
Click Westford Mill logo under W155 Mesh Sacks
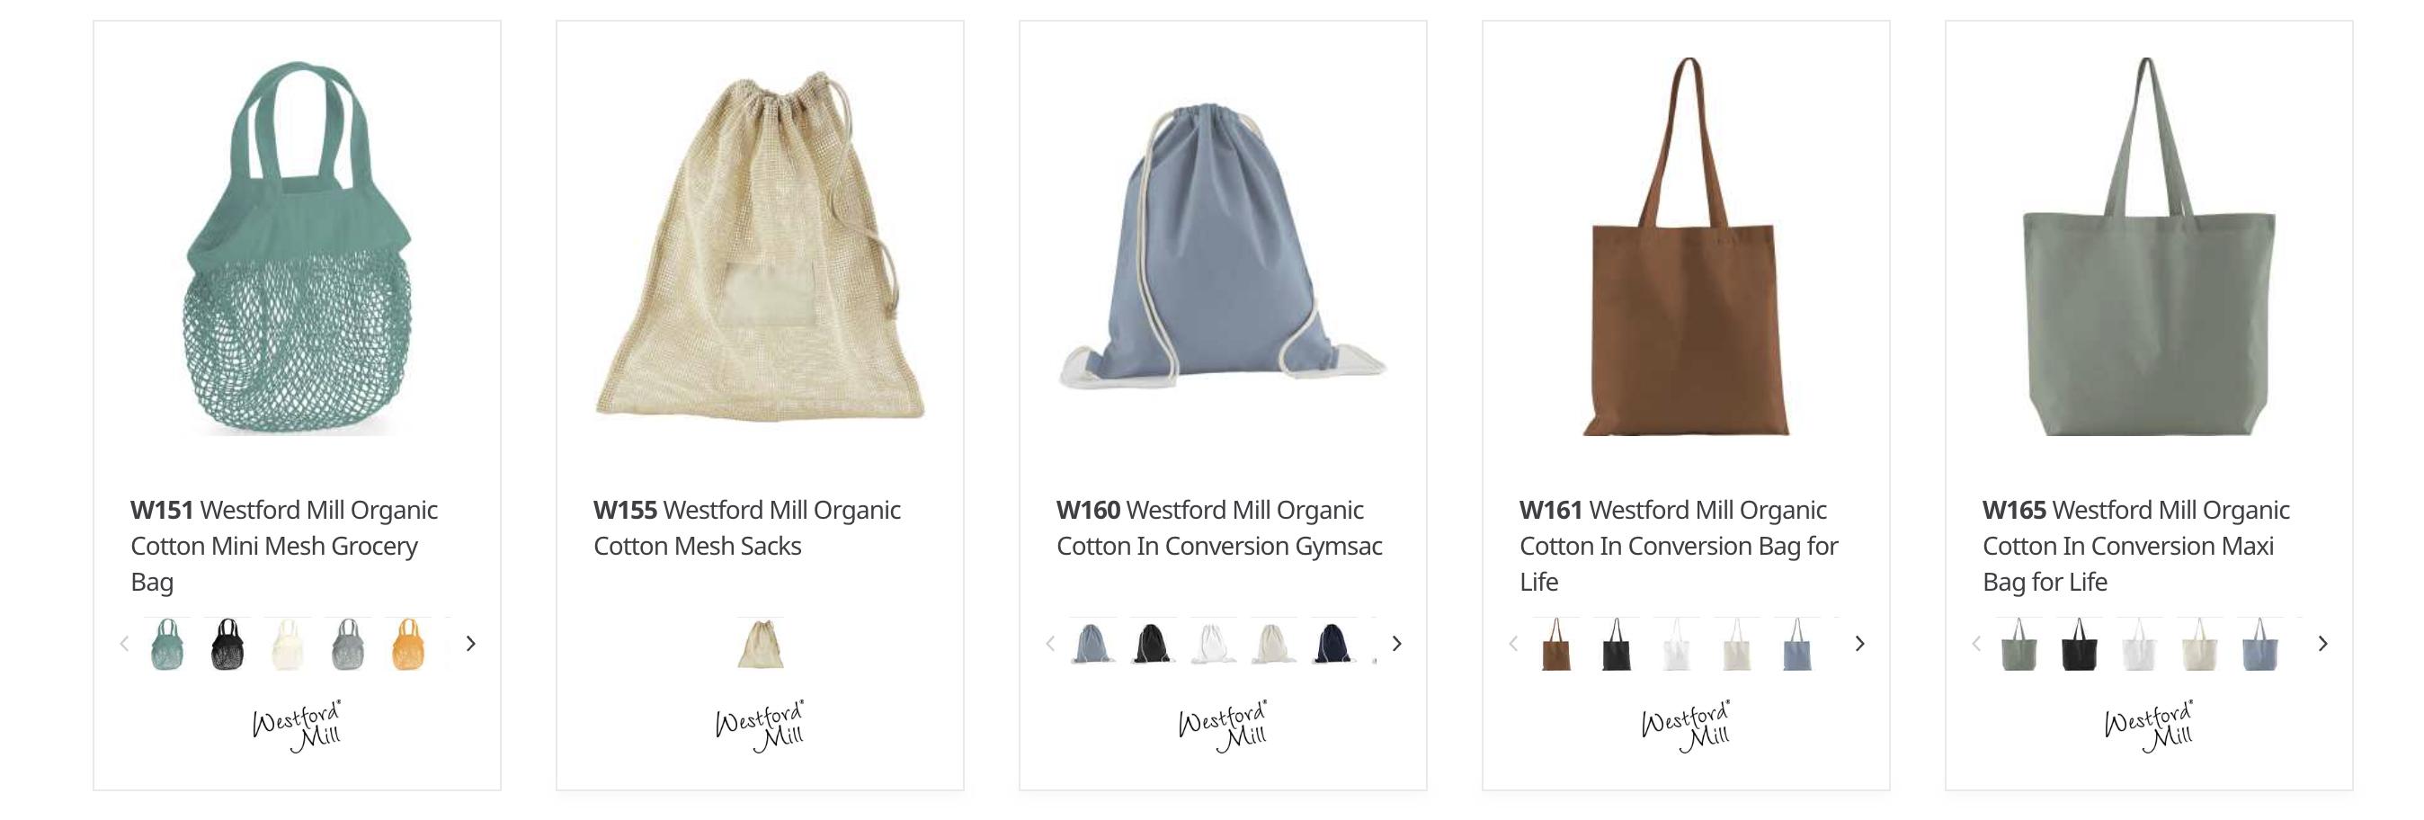coord(761,726)
